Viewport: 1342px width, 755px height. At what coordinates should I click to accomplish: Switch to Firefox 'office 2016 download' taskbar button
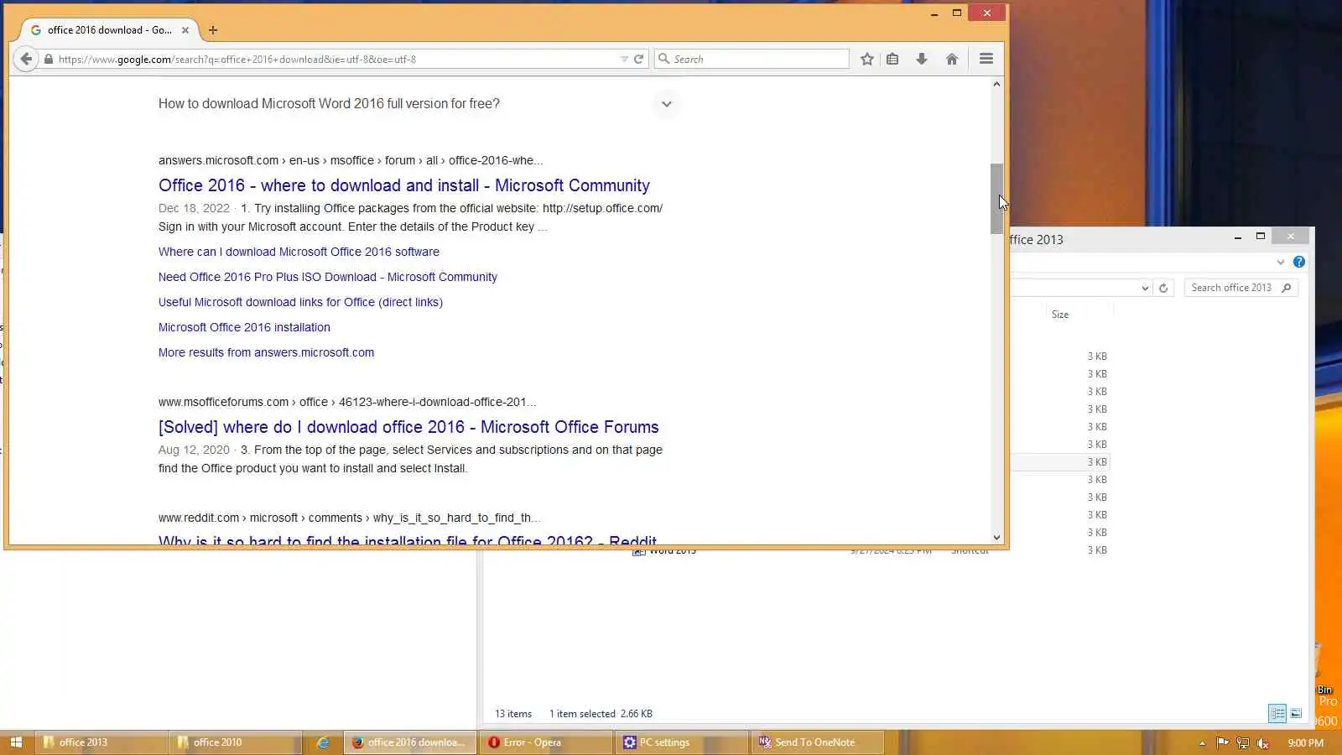click(410, 742)
